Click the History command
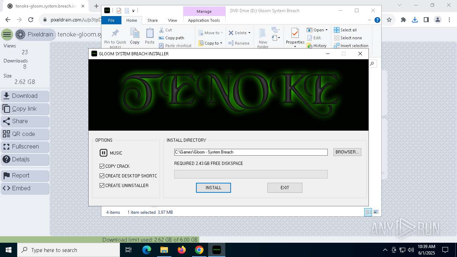 point(317,46)
